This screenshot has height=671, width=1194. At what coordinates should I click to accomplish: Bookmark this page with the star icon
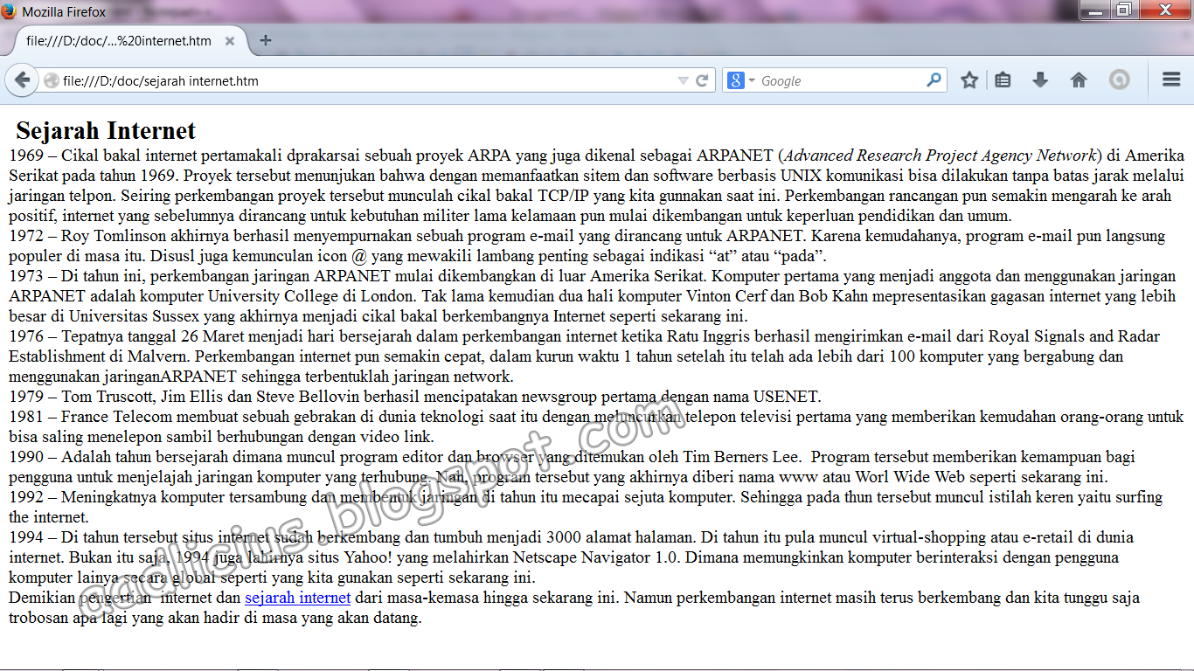coord(969,80)
